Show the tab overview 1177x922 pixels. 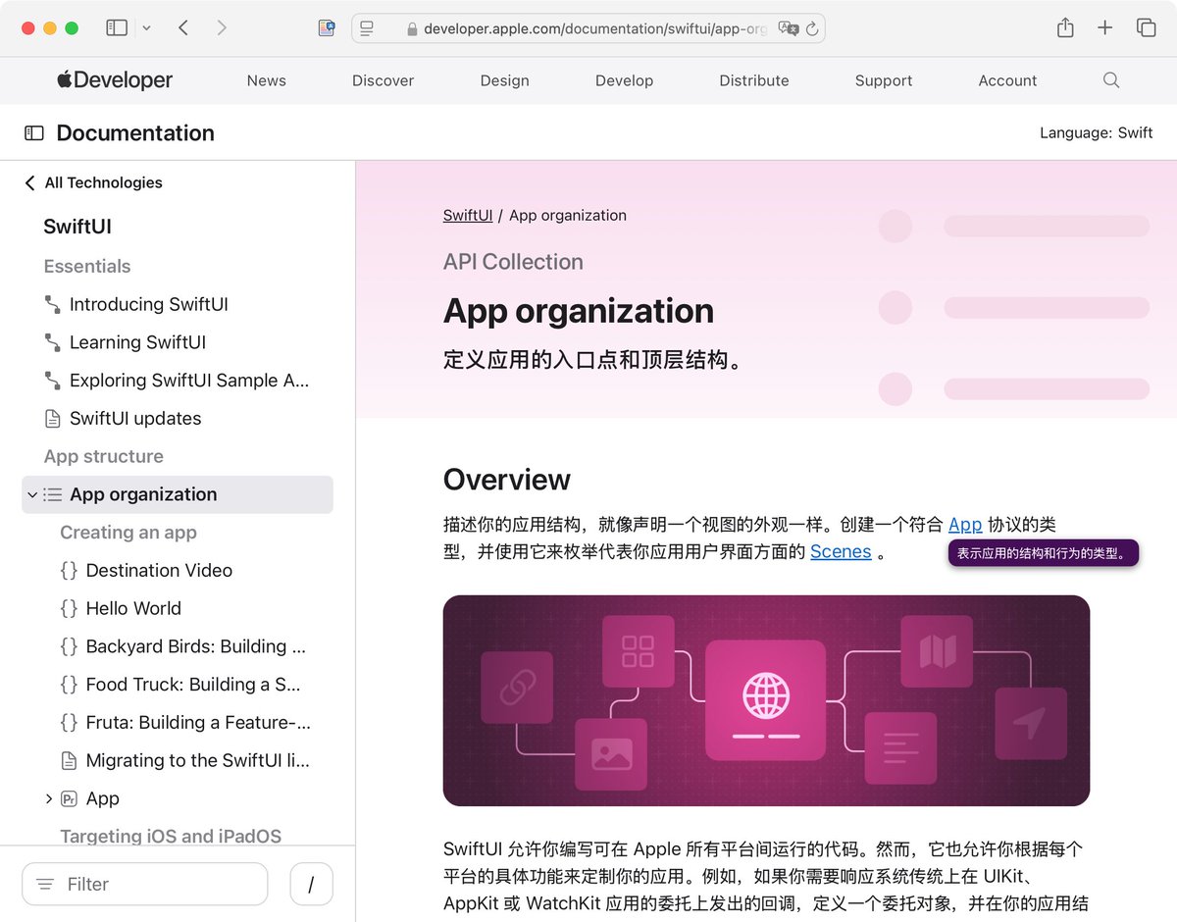point(1146,28)
